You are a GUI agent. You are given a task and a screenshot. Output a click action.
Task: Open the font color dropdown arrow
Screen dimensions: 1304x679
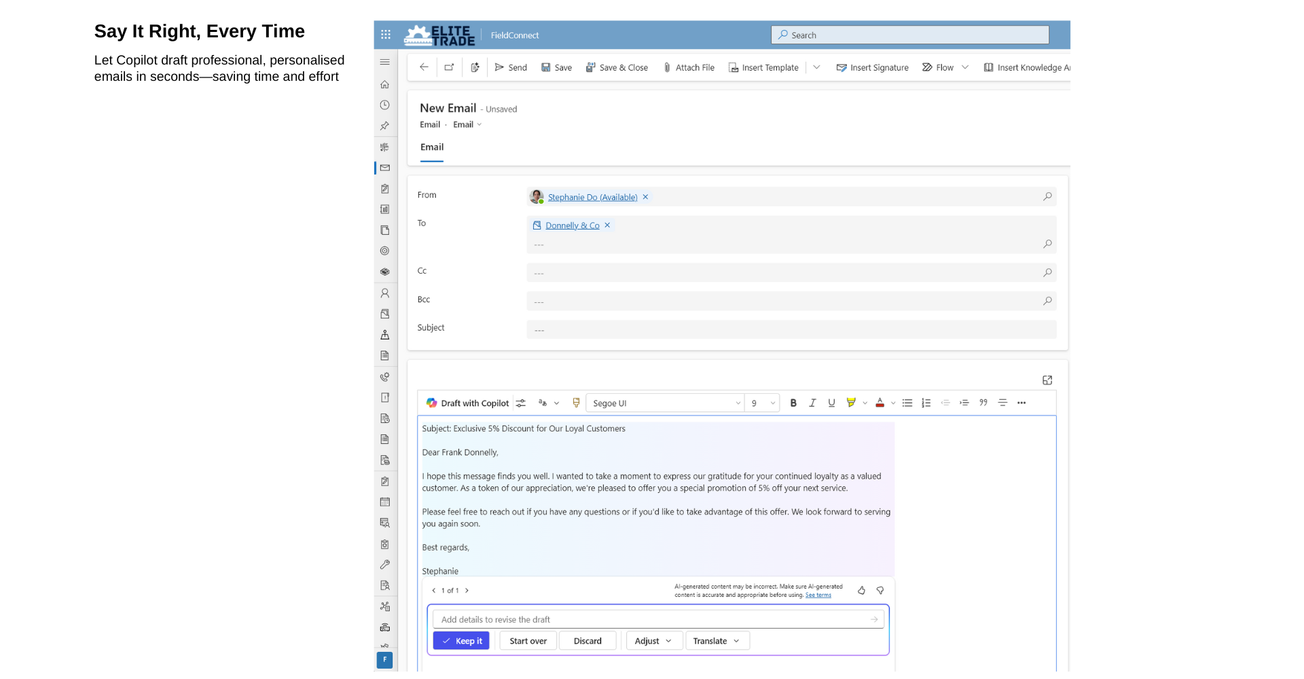893,403
